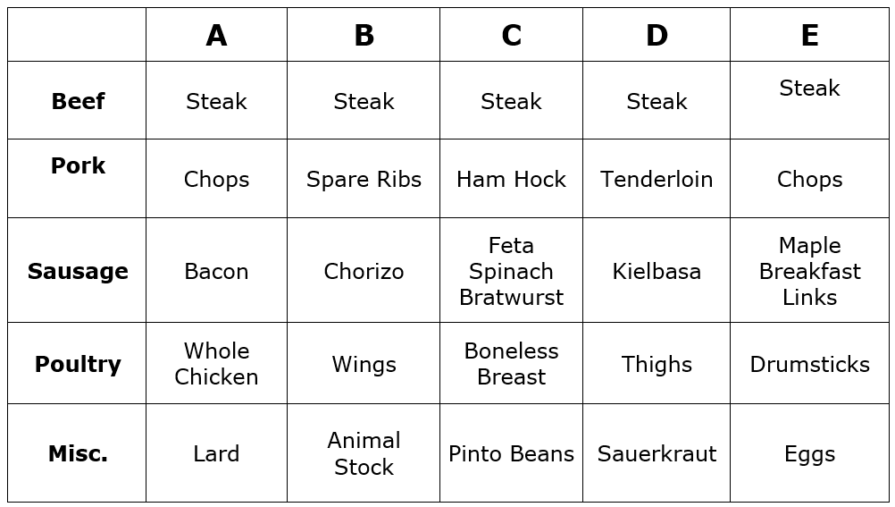Select the Lard cell
Image resolution: width=895 pixels, height=507 pixels.
(x=216, y=453)
